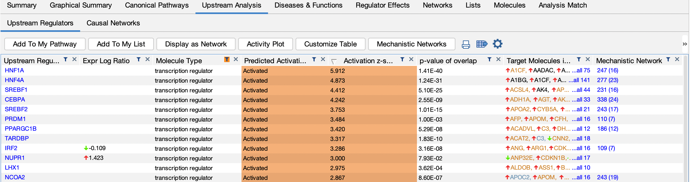The height and width of the screenshot is (182, 692).
Task: Remove the Target Molecules column
Action: pyautogui.click(x=588, y=59)
